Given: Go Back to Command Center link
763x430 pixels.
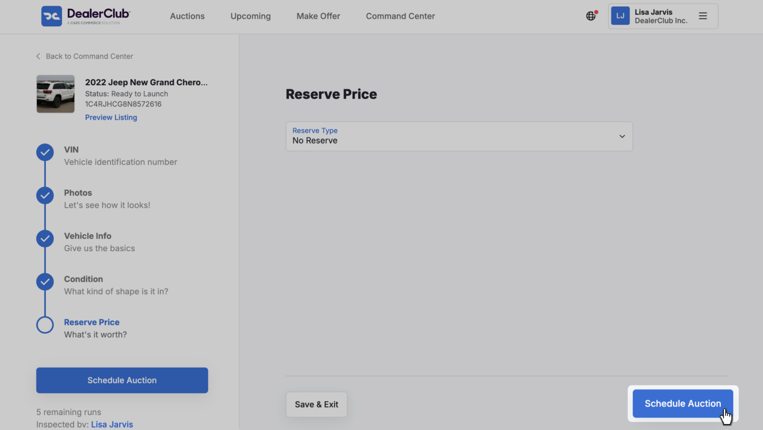Looking at the screenshot, I should (x=89, y=56).
